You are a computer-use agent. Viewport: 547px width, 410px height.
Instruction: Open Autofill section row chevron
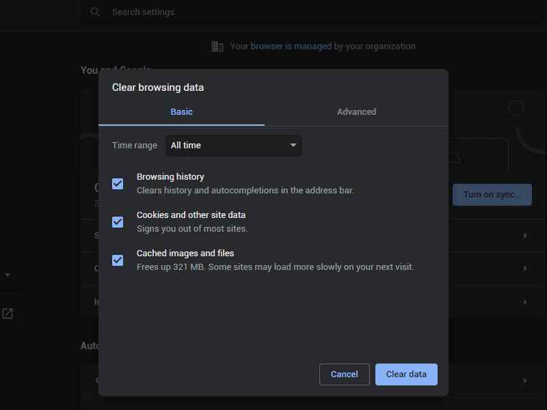click(525, 381)
